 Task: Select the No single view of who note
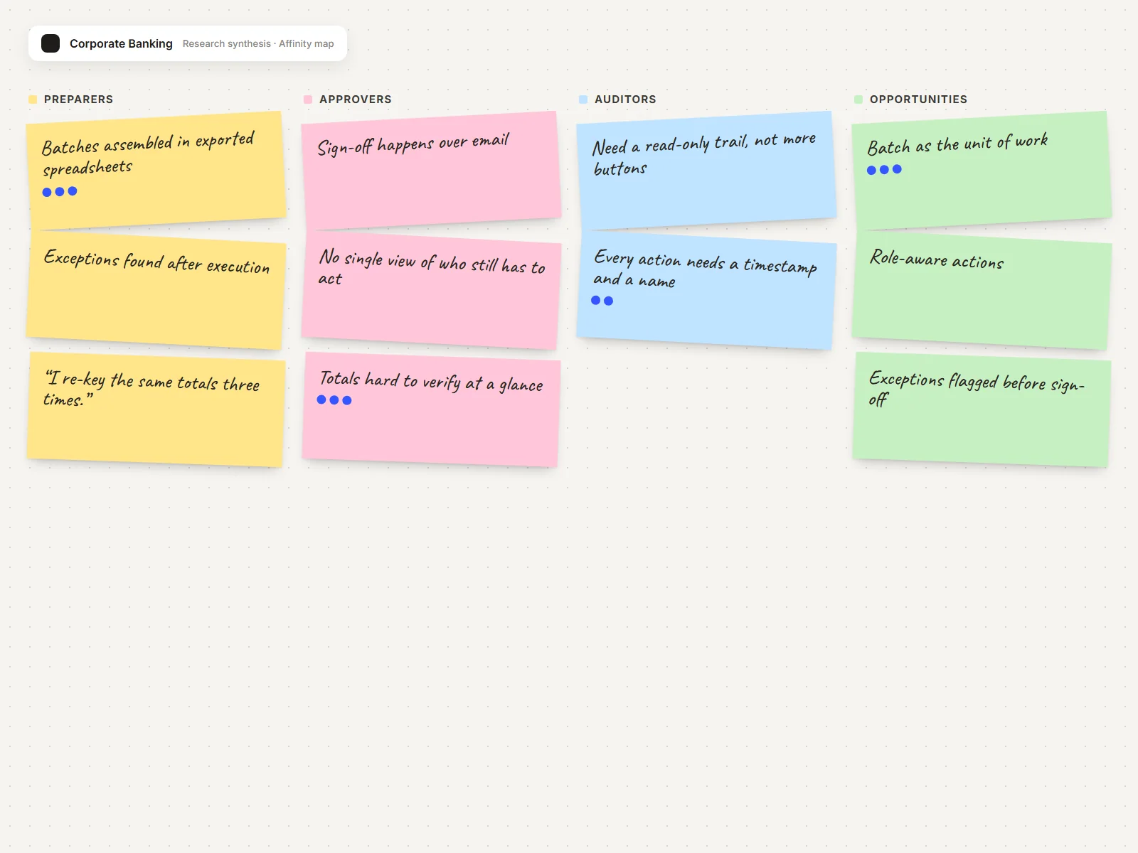coord(432,290)
